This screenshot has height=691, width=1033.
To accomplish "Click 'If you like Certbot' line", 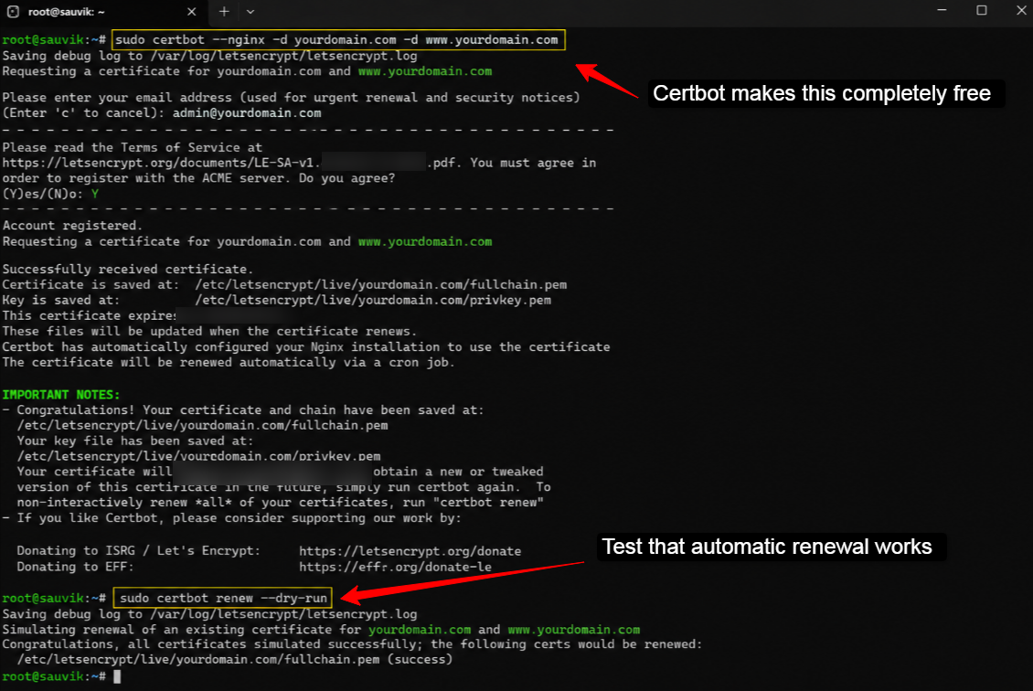I will [231, 518].
